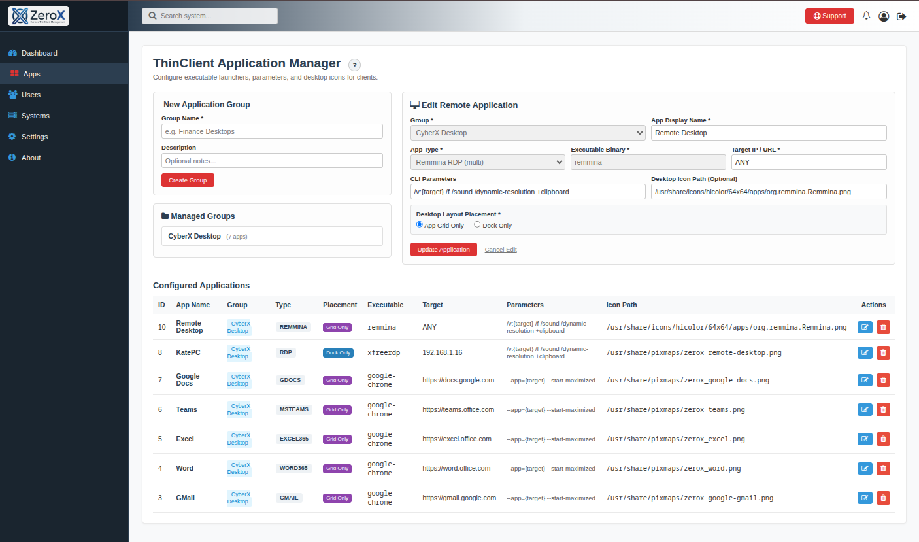Viewport: 919px width, 542px height.
Task: Click the logout icon in header
Action: click(901, 16)
